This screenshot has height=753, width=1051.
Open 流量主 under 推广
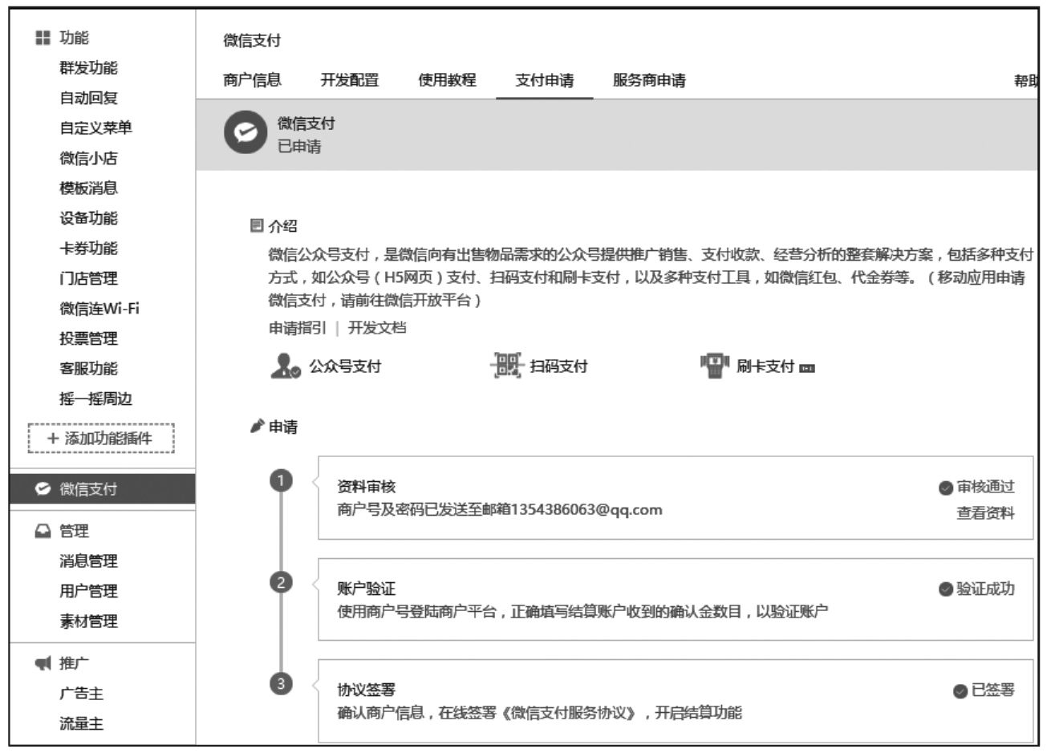click(81, 723)
